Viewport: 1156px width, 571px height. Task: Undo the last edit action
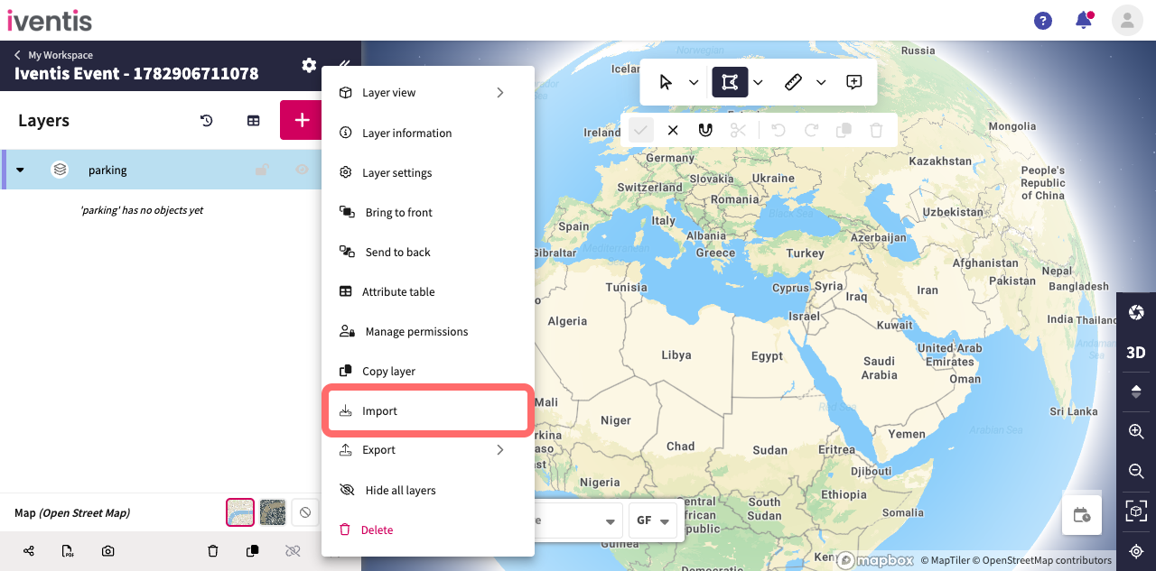[x=778, y=130]
